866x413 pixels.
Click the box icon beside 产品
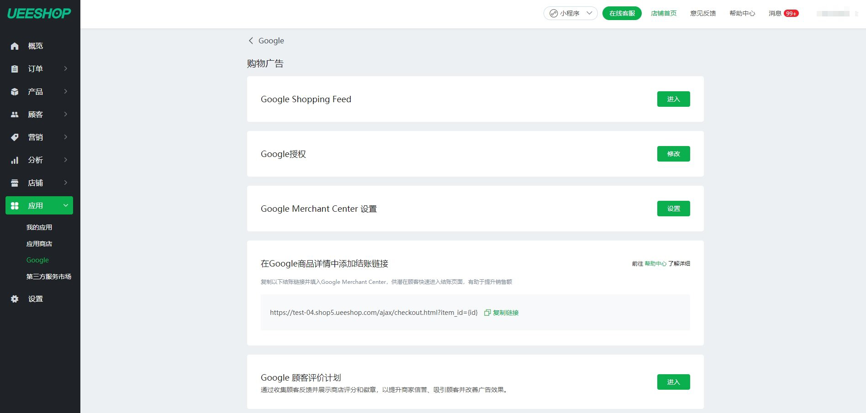[x=15, y=92]
